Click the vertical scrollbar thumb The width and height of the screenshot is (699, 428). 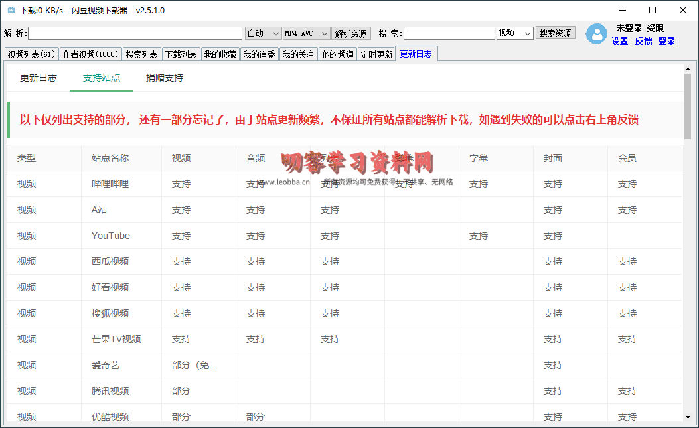[688, 107]
